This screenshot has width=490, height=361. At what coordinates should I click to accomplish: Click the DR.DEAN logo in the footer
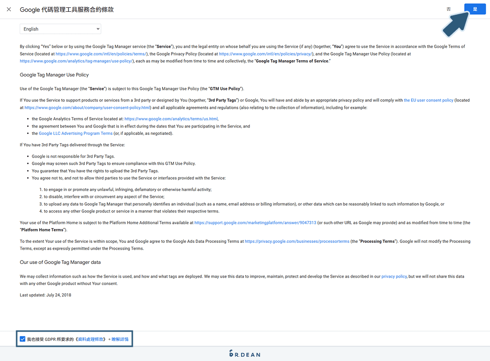point(245,354)
